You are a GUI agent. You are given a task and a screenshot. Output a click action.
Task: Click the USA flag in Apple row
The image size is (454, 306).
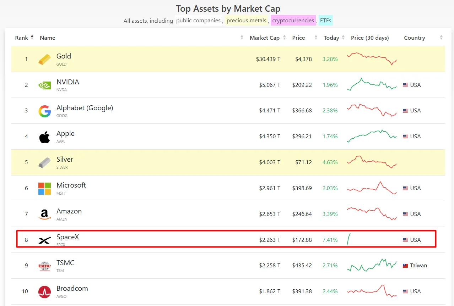(x=405, y=137)
